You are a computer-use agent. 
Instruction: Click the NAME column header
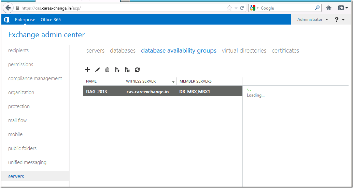[x=103, y=81]
